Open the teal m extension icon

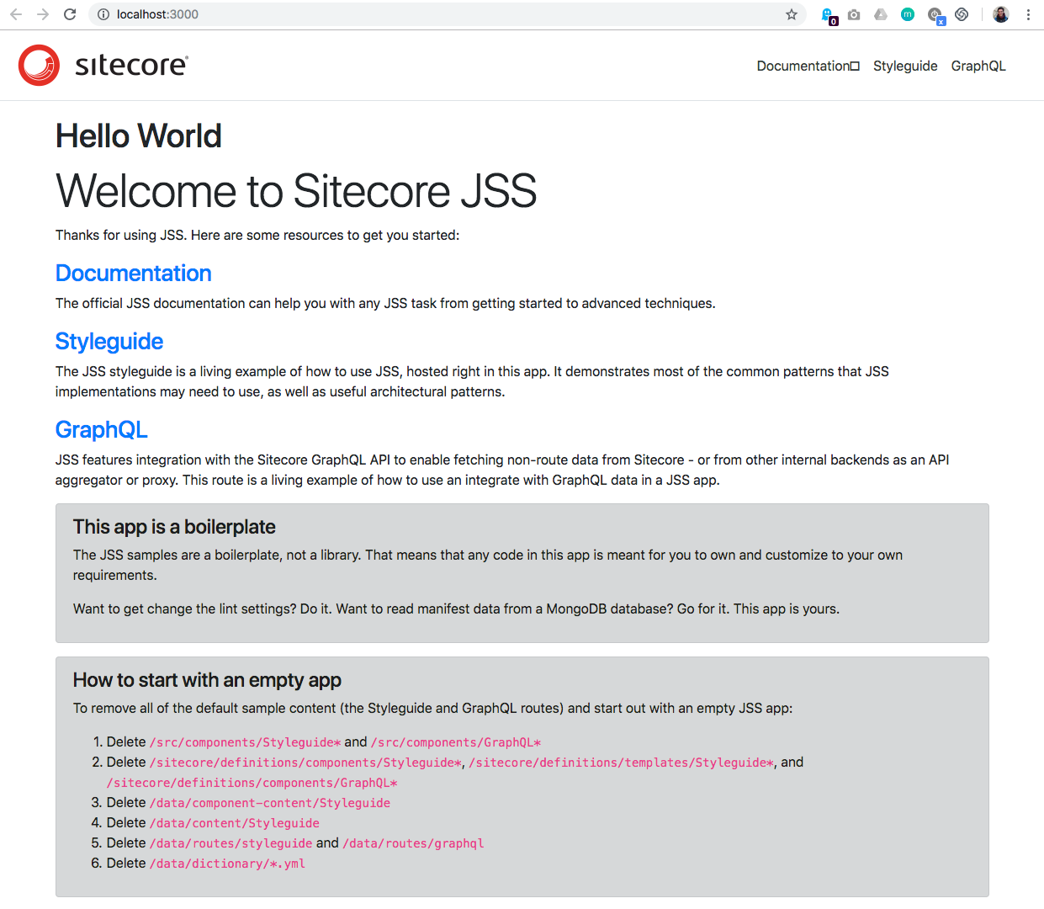coord(908,14)
